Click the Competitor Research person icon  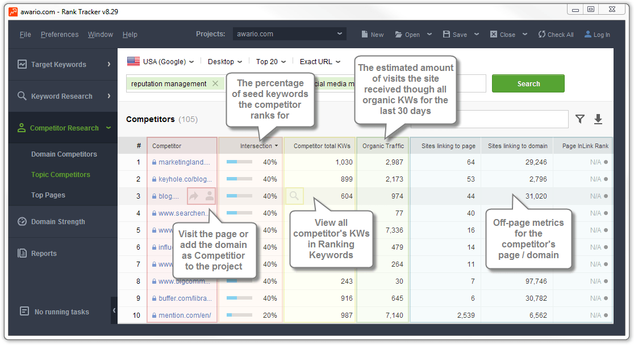point(22,128)
